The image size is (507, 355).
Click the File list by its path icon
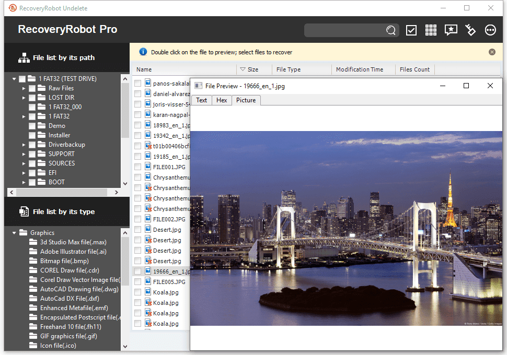pyautogui.click(x=24, y=58)
